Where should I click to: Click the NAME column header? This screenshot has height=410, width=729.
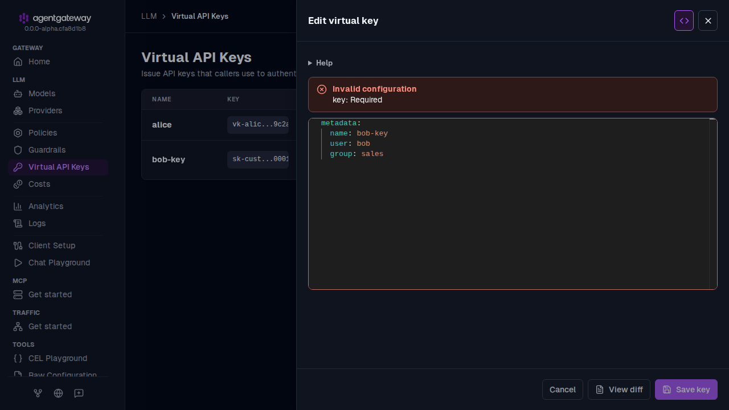click(x=162, y=99)
